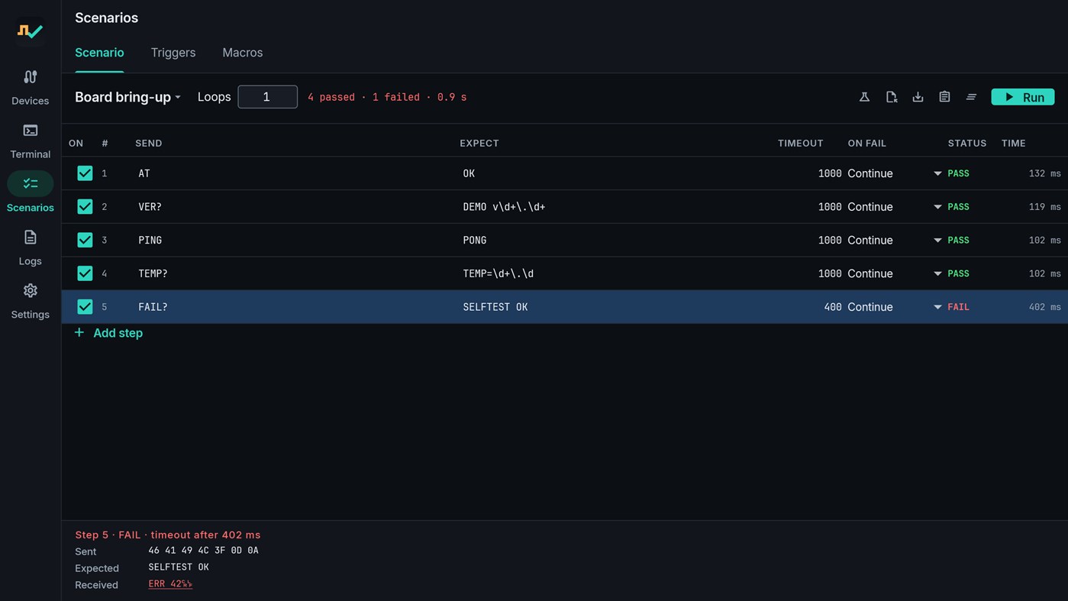Open the Devices section in sidebar
The width and height of the screenshot is (1068, 601).
click(x=31, y=87)
